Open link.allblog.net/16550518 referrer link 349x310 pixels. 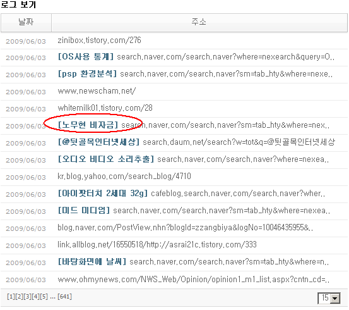tap(157, 245)
